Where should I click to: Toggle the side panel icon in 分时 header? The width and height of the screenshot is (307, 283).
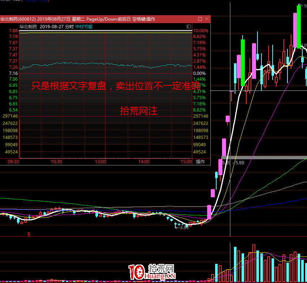pos(189,27)
